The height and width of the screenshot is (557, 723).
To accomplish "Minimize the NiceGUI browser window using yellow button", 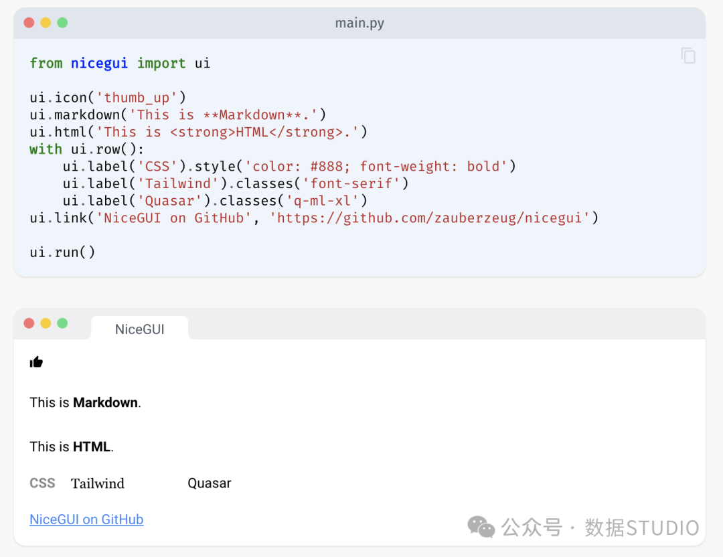I will click(x=46, y=323).
